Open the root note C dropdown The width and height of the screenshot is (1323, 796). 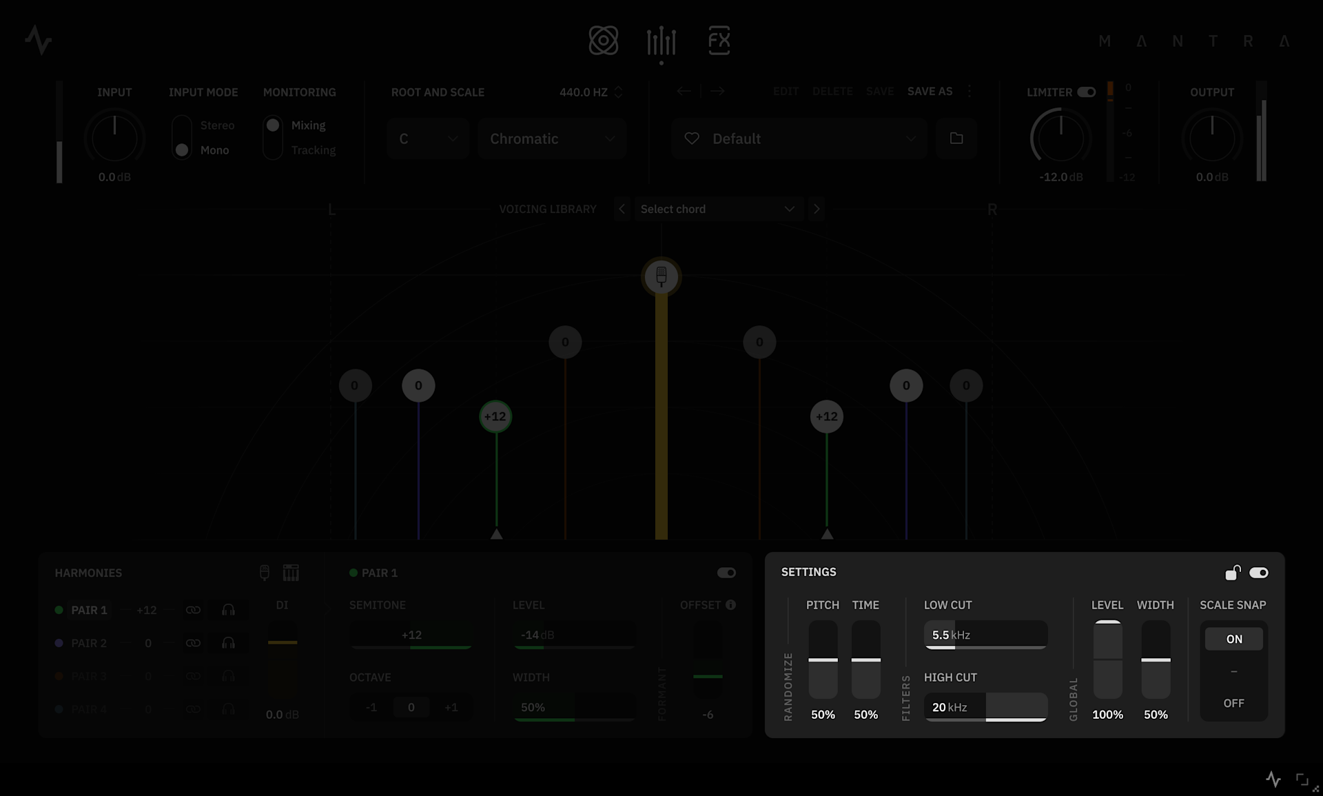pos(427,139)
